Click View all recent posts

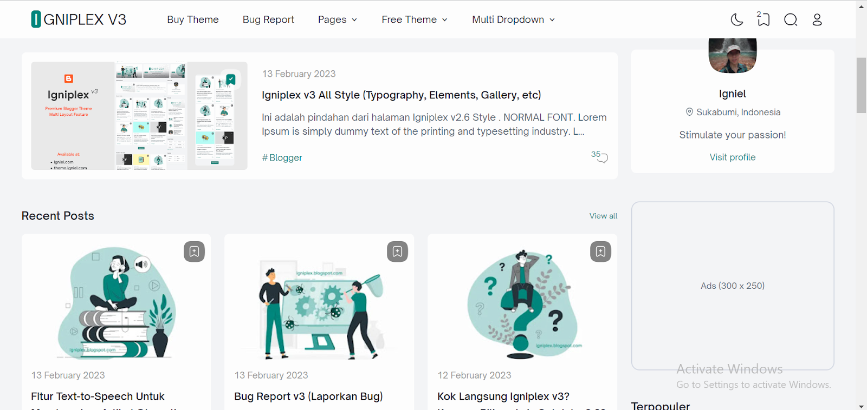pyautogui.click(x=604, y=216)
